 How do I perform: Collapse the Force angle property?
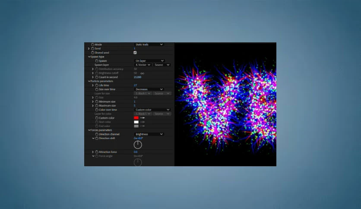click(93, 156)
